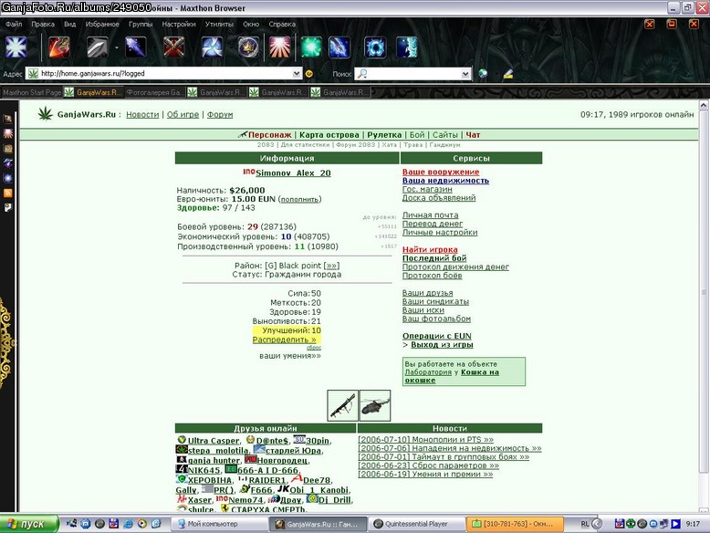Click inside the Поиск search field
This screenshot has width=710, height=533.
tap(414, 73)
